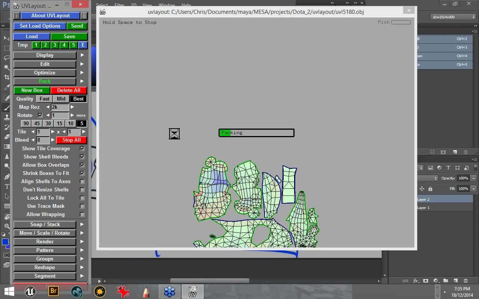Open Adobe Bridge from the taskbar
Image resolution: width=479 pixels, height=299 pixels.
point(54,291)
